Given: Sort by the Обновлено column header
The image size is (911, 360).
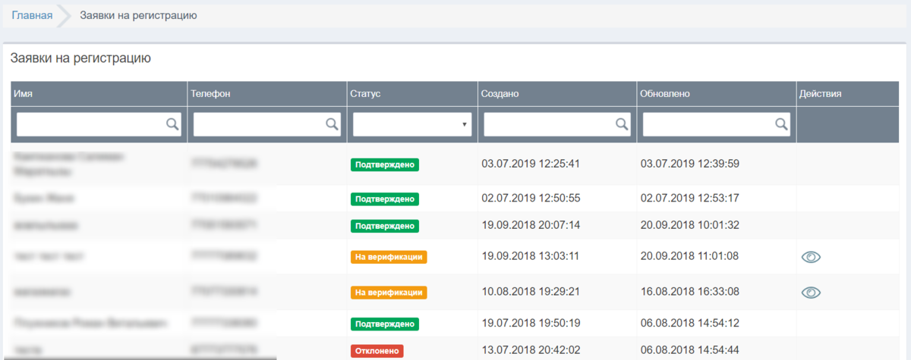Looking at the screenshot, I should pyautogui.click(x=664, y=94).
